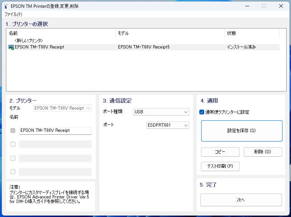
Task: Check the fourth printer name checkbox
Action: (13, 172)
